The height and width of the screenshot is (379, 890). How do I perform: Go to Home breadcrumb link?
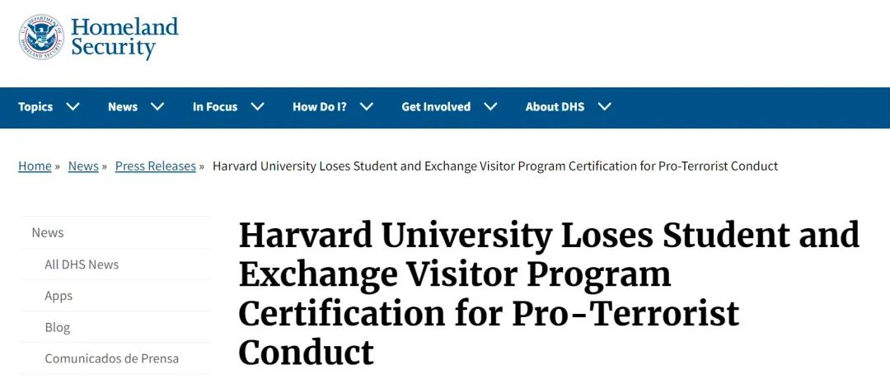pos(35,166)
